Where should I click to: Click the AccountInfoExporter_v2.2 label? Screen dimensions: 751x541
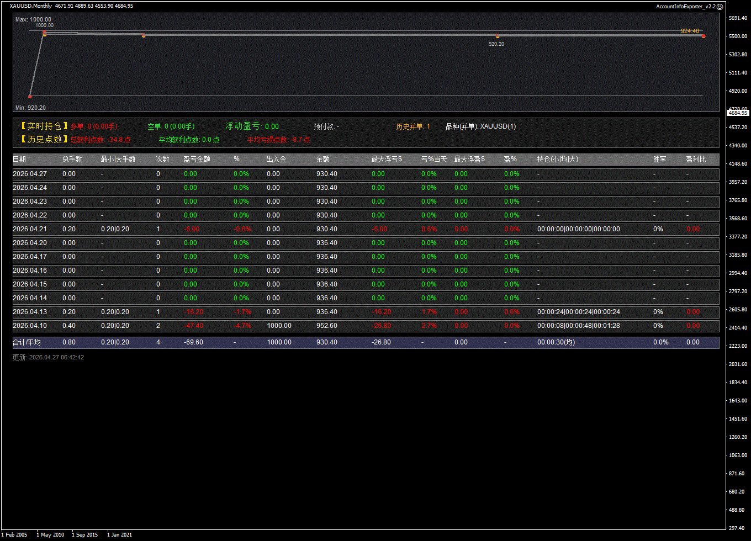685,6
